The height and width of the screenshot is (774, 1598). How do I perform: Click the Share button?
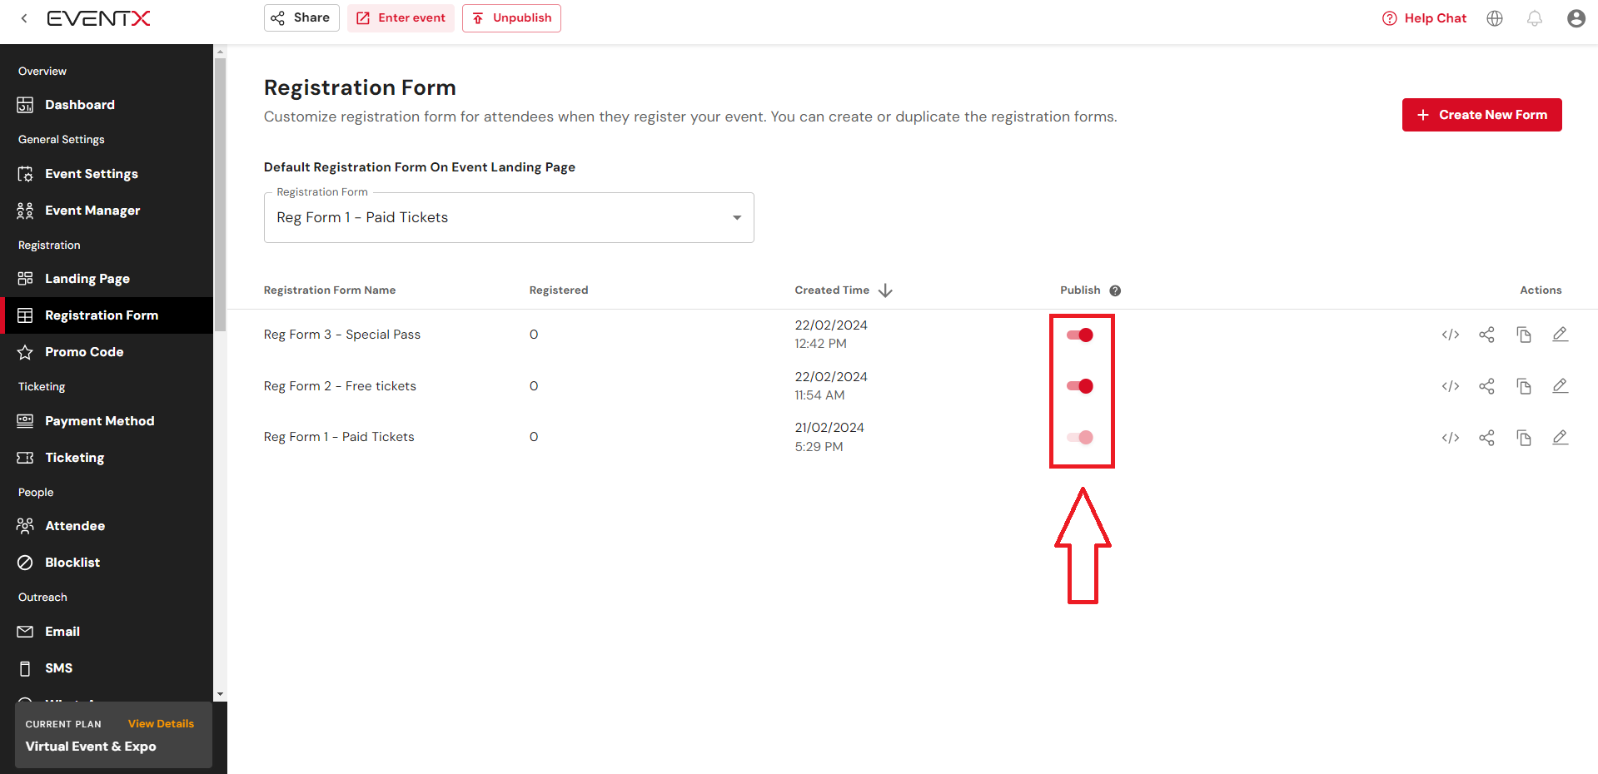(301, 18)
